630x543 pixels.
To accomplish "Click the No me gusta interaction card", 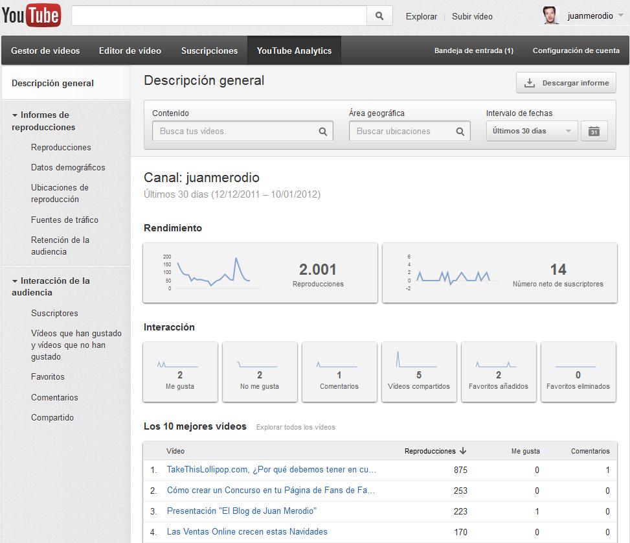I will pyautogui.click(x=260, y=372).
